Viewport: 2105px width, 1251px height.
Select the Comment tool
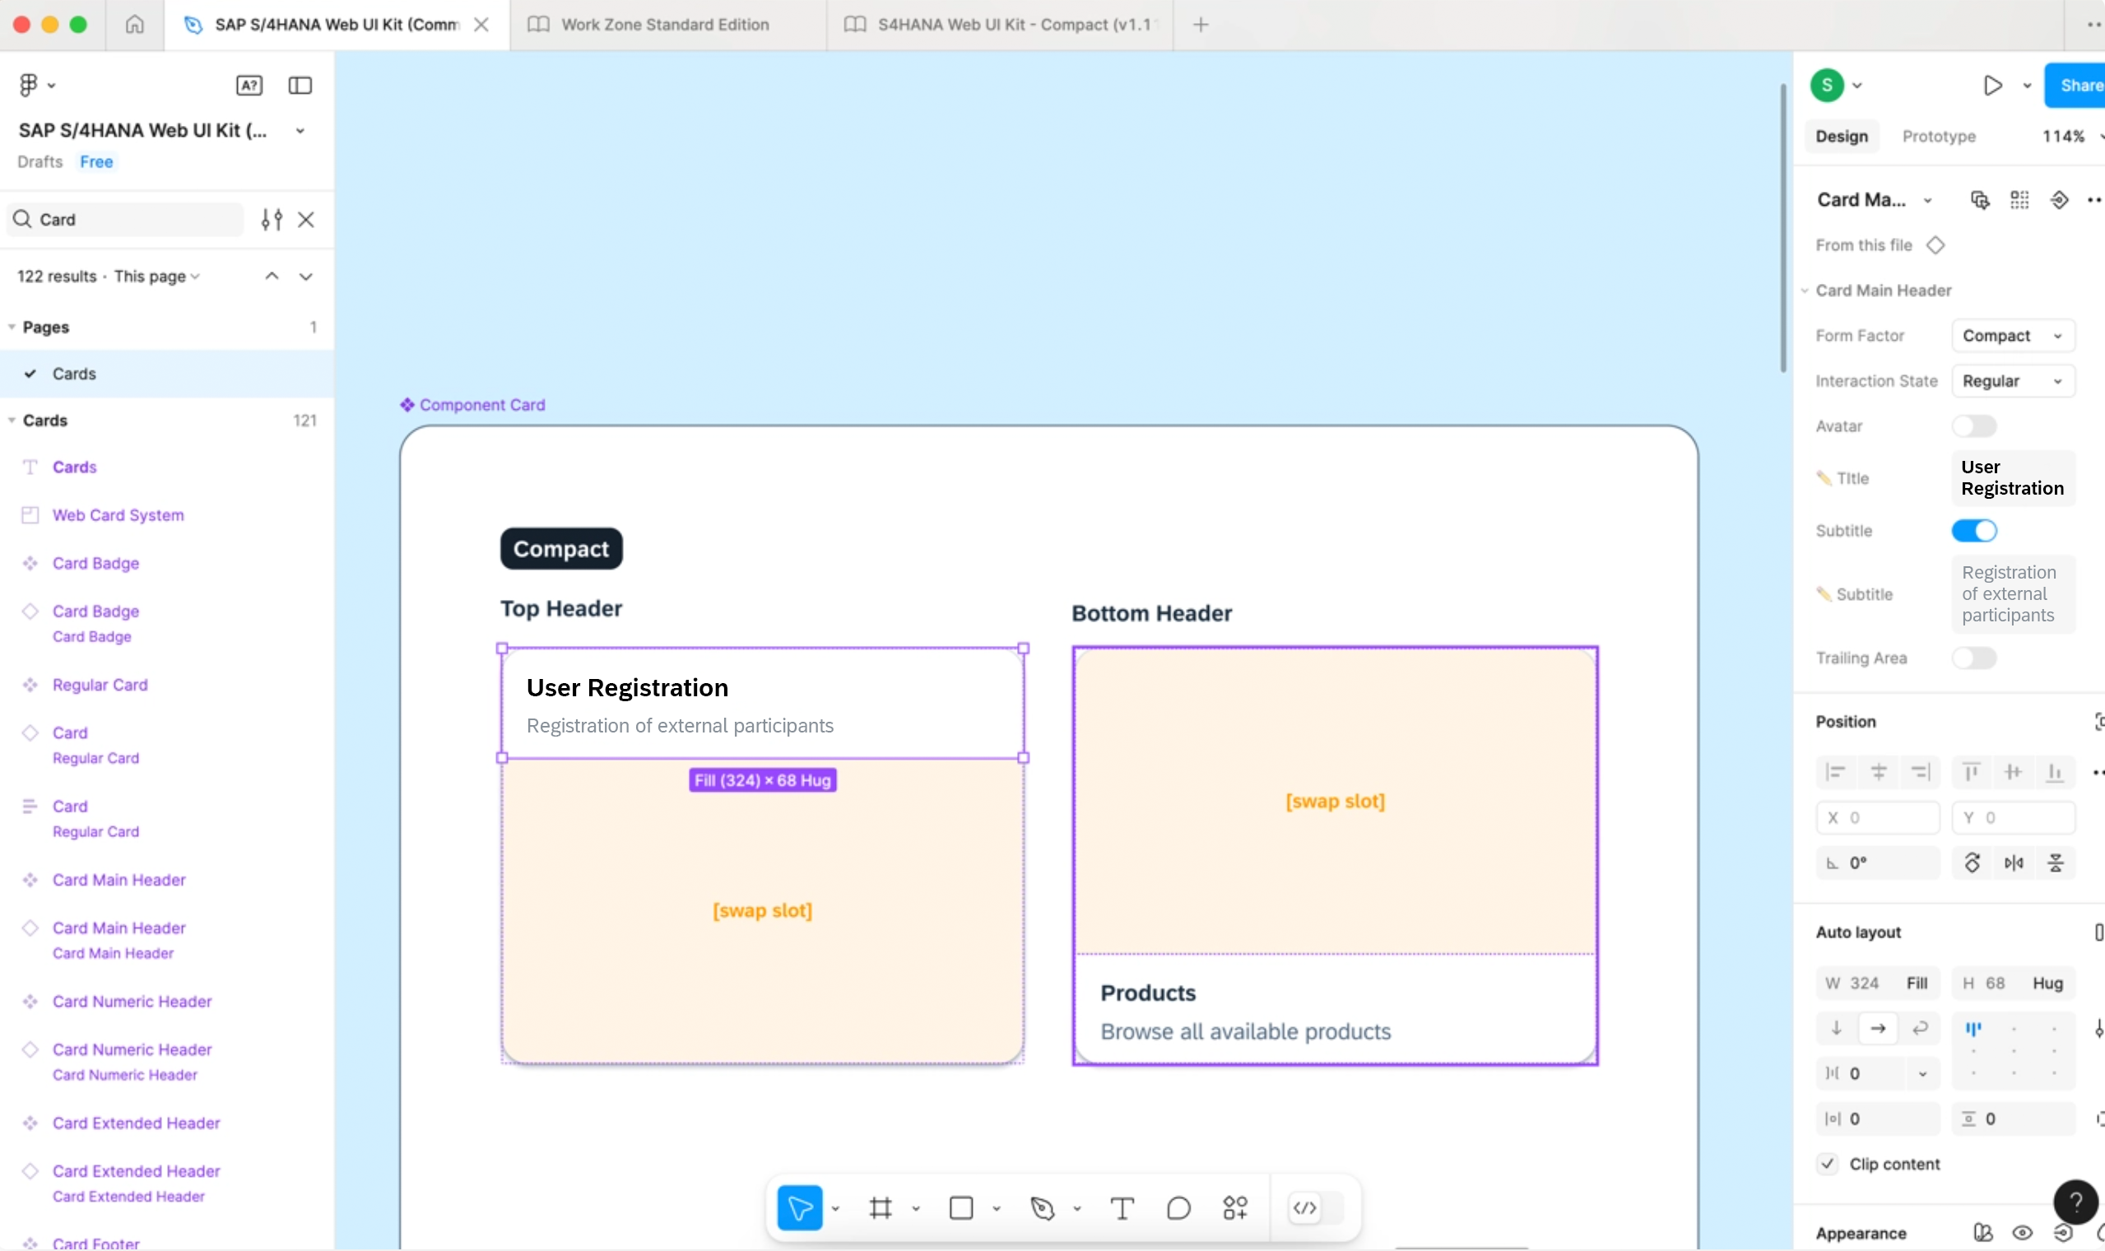(x=1178, y=1208)
